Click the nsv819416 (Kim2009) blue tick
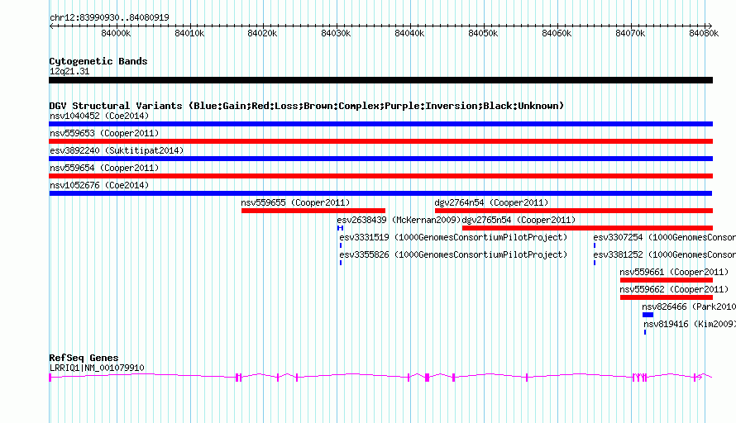Screen dimensions: 736x423 (x=645, y=332)
